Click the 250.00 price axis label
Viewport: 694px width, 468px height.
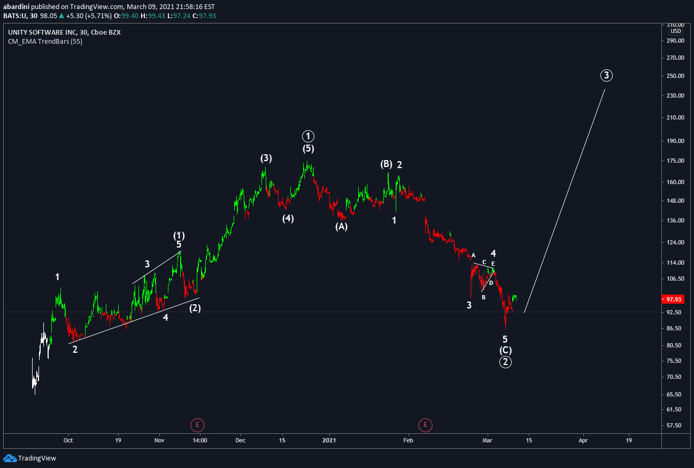(676, 76)
